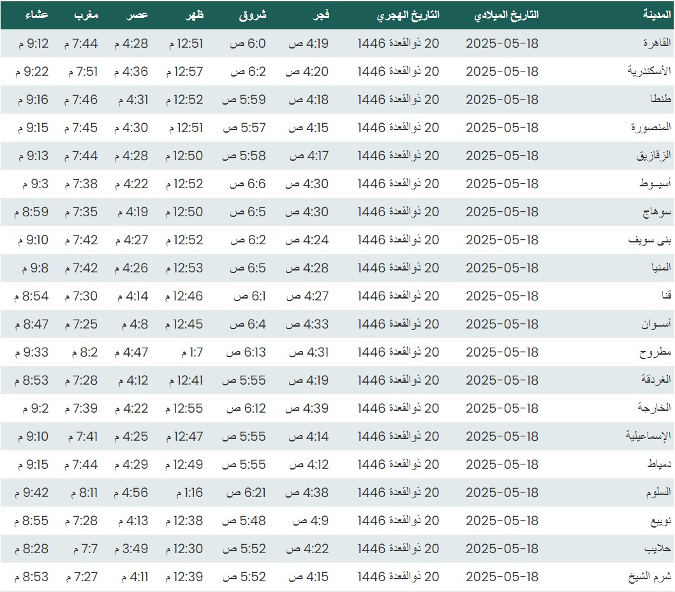Click the التاريخ الهجري column header

[x=408, y=15]
